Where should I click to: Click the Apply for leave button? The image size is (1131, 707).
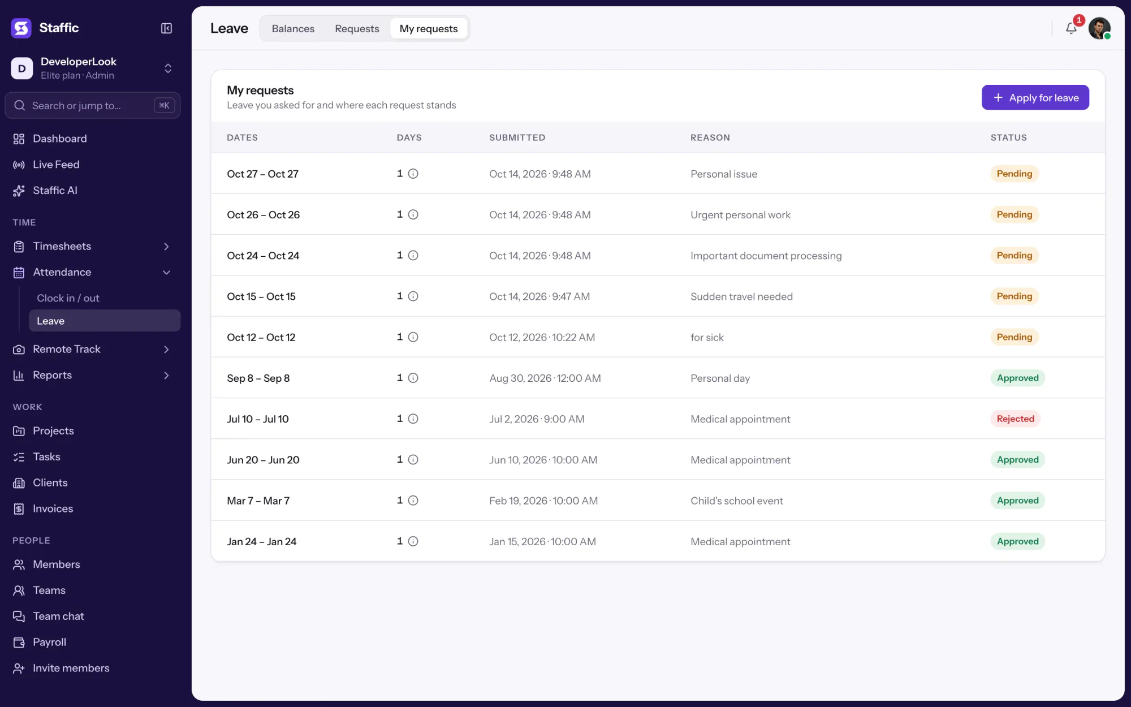pyautogui.click(x=1035, y=98)
